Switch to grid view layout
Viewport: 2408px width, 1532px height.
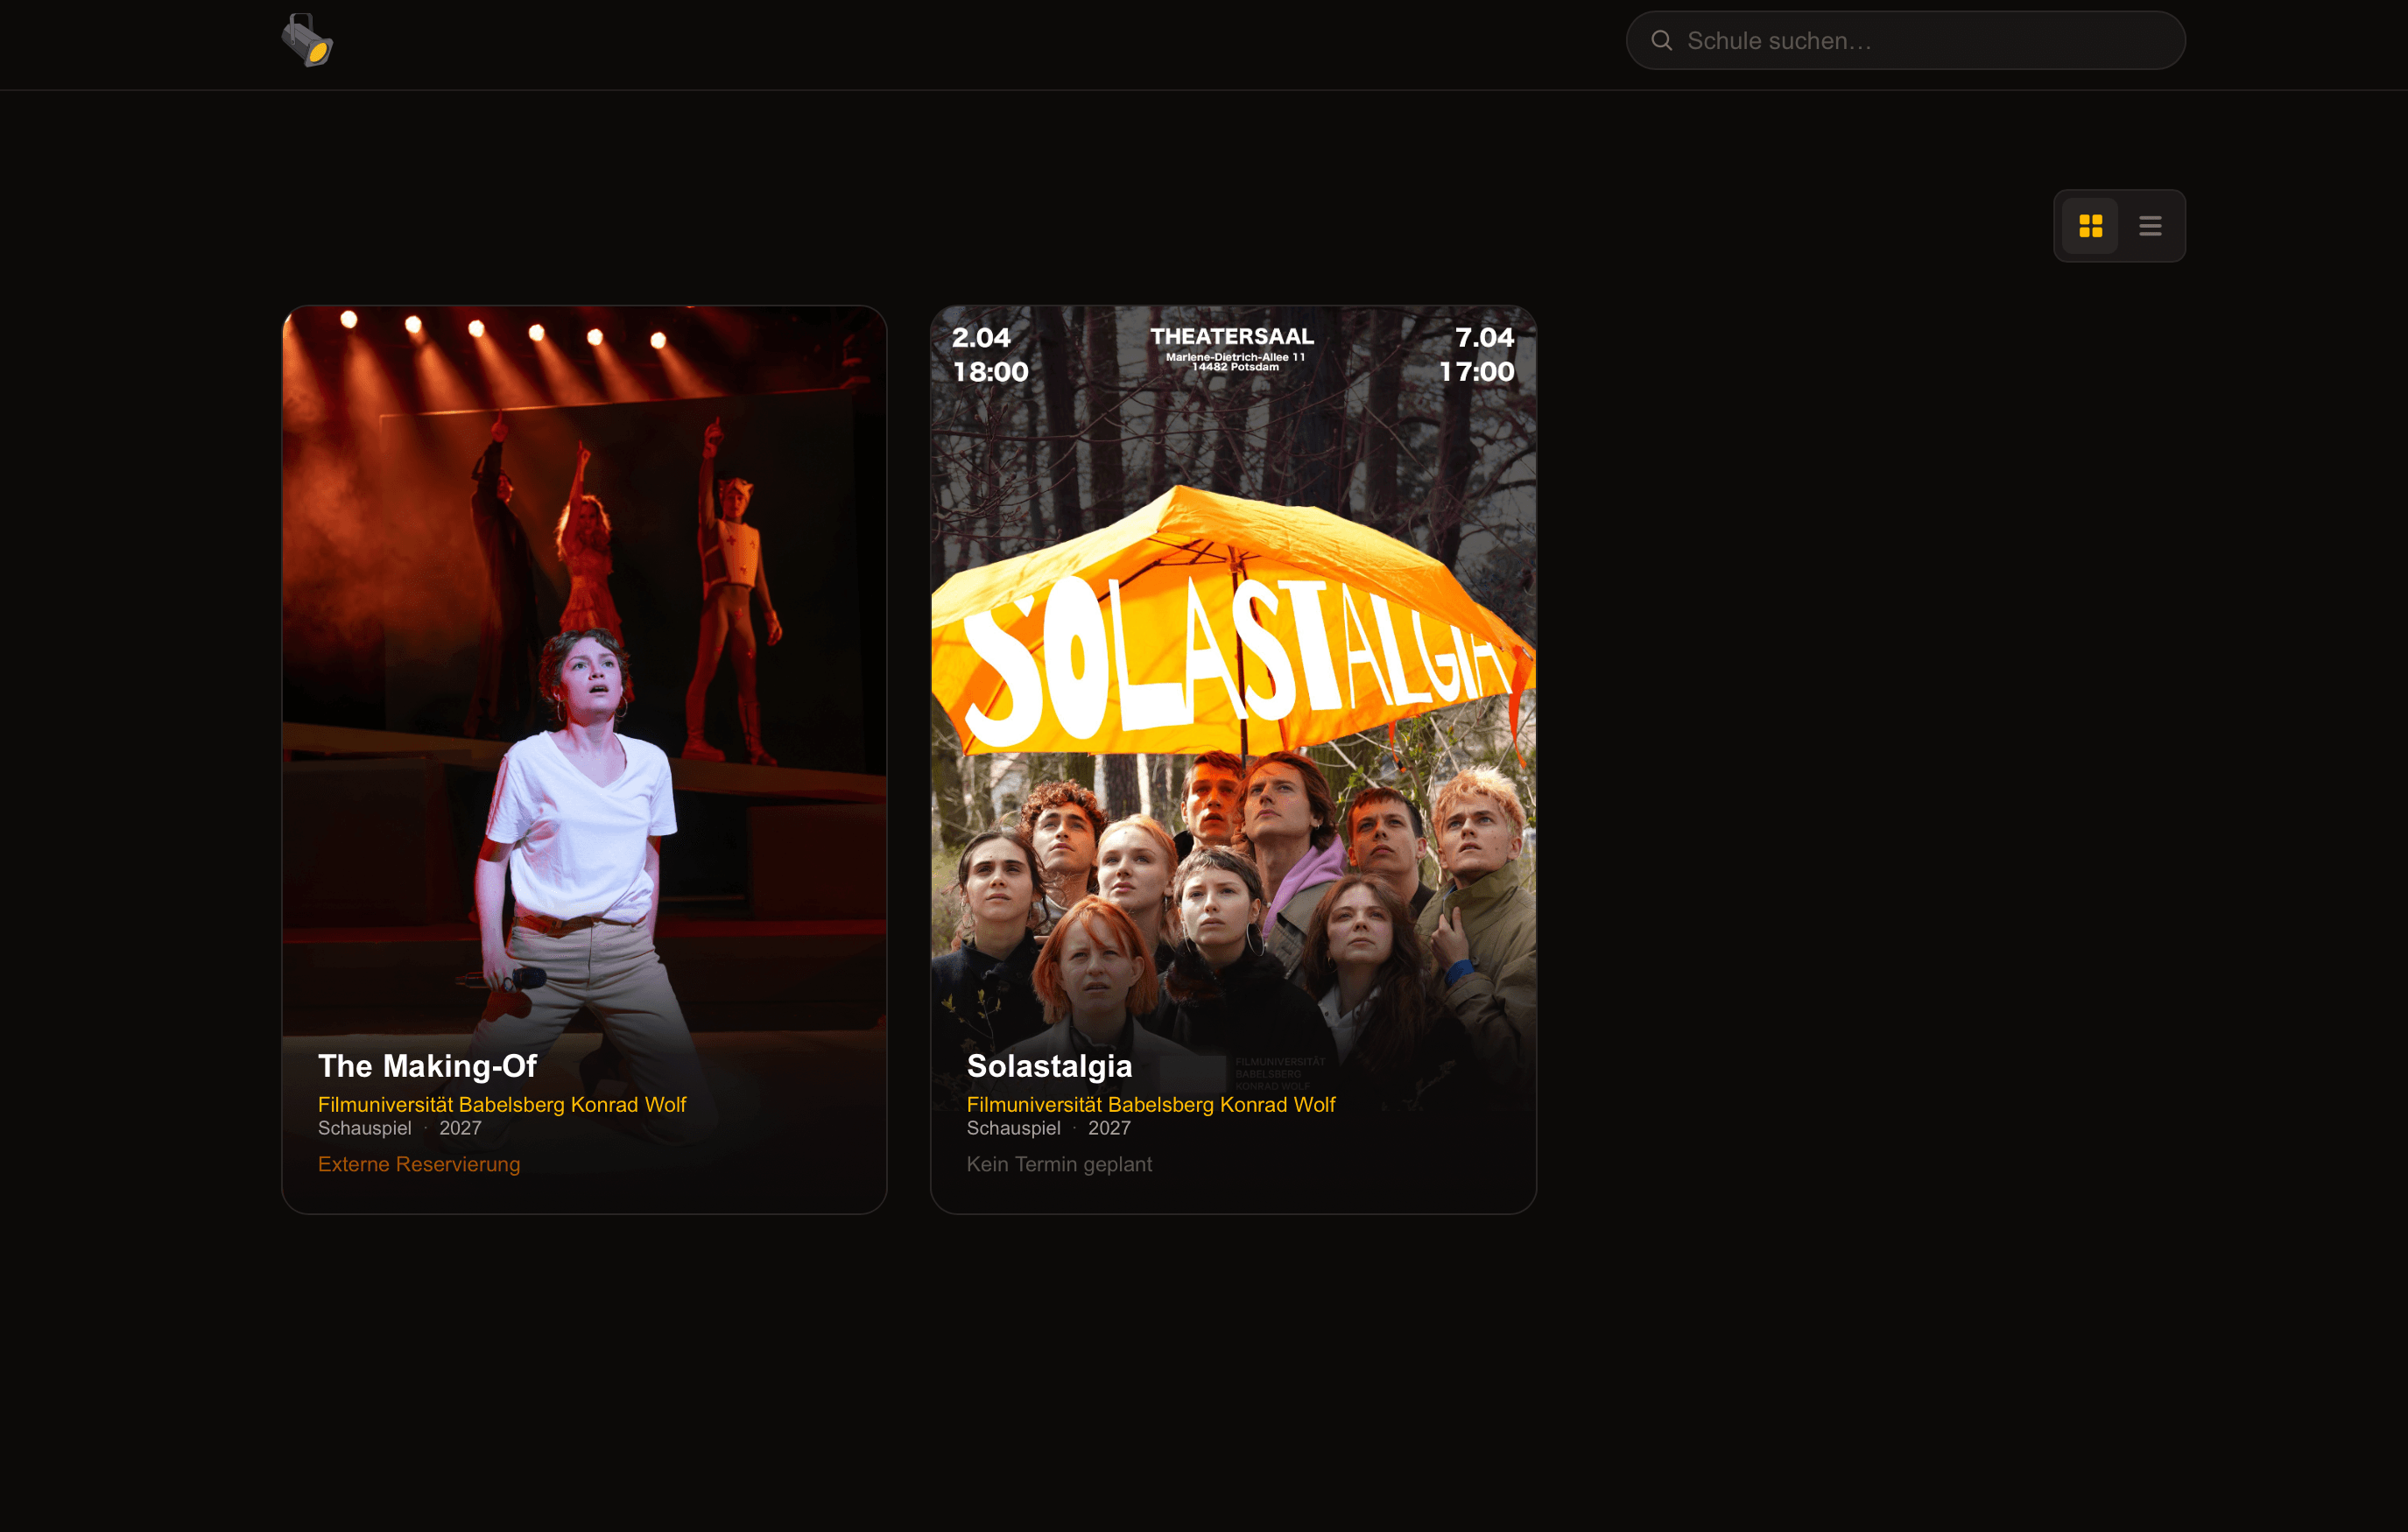click(2090, 226)
